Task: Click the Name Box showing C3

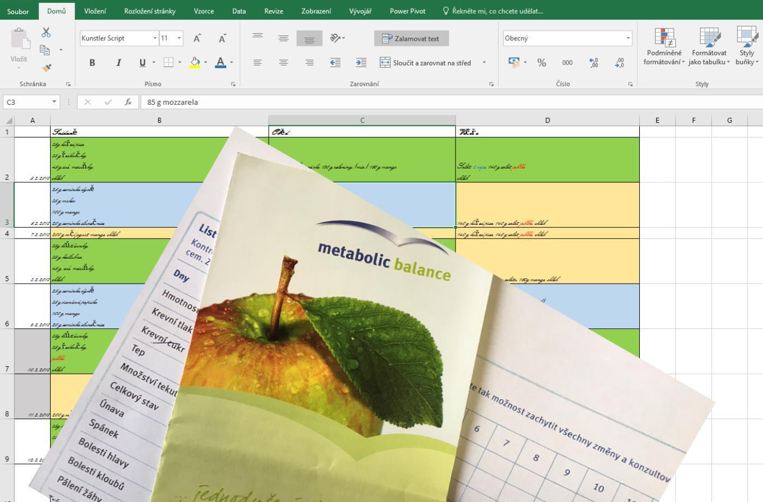Action: coord(27,102)
